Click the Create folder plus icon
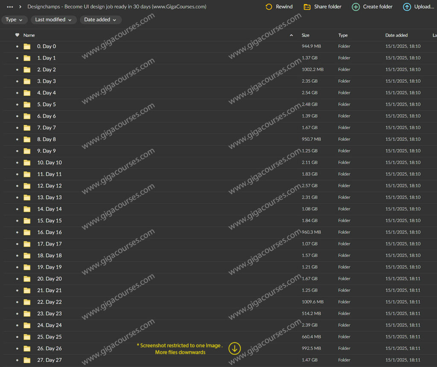 355,7
